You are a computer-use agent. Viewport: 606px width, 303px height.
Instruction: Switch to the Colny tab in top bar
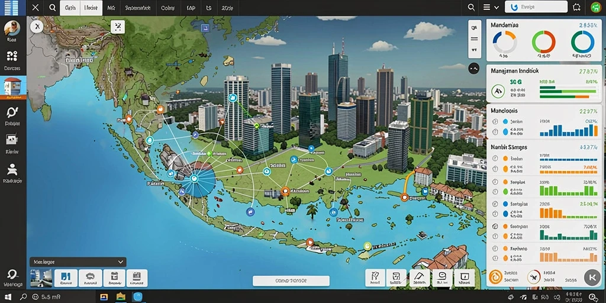(x=167, y=8)
